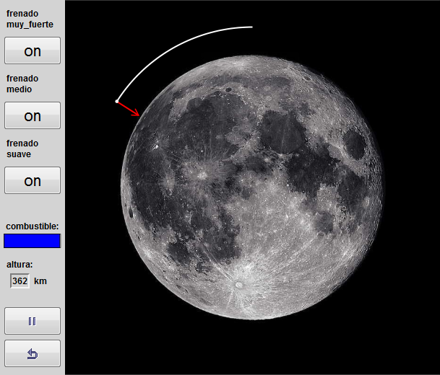
Task: Click the white spacecraft dot
Action: pos(117,102)
